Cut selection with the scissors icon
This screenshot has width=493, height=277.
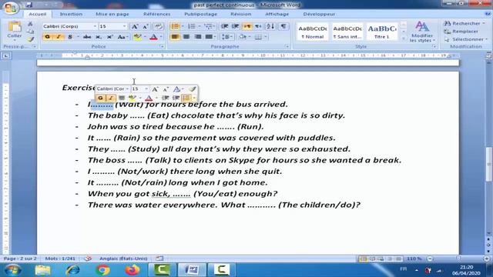pos(30,24)
